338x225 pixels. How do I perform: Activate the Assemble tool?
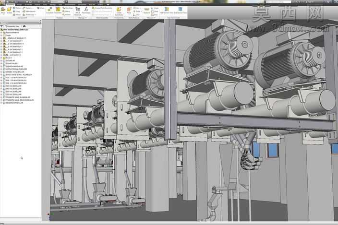click(58, 11)
